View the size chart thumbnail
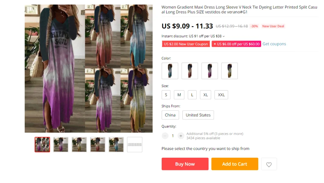Image resolution: width=324 pixels, height=183 pixels. click(x=134, y=144)
